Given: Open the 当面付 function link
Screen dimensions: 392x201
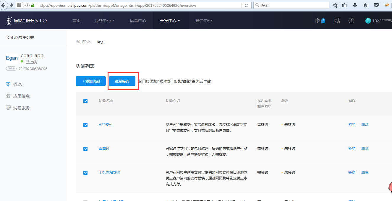Looking at the screenshot, I should (x=104, y=149).
